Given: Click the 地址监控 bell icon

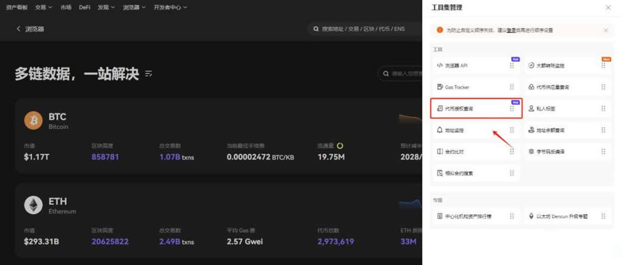Looking at the screenshot, I should tap(440, 130).
